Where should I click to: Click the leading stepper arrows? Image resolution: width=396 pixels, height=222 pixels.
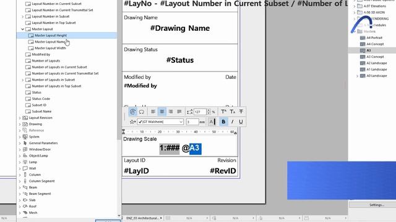tap(209, 112)
